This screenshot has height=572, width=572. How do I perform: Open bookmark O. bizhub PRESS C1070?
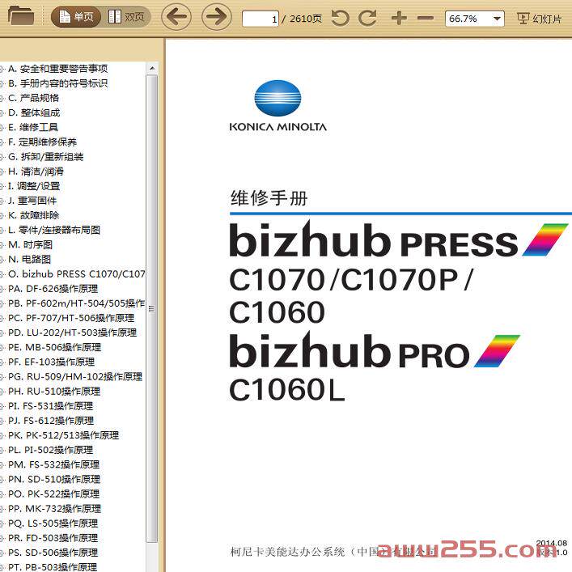(76, 274)
